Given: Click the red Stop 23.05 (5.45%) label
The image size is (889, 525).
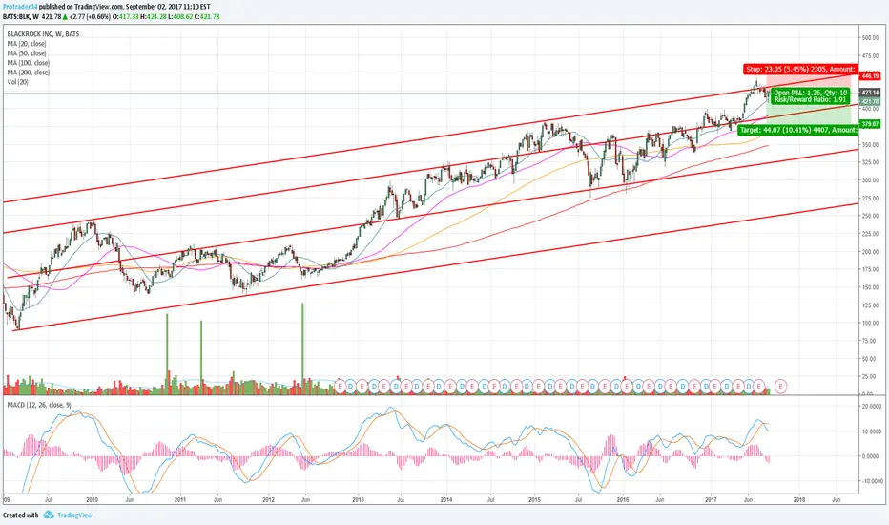Looking at the screenshot, I should [800, 70].
